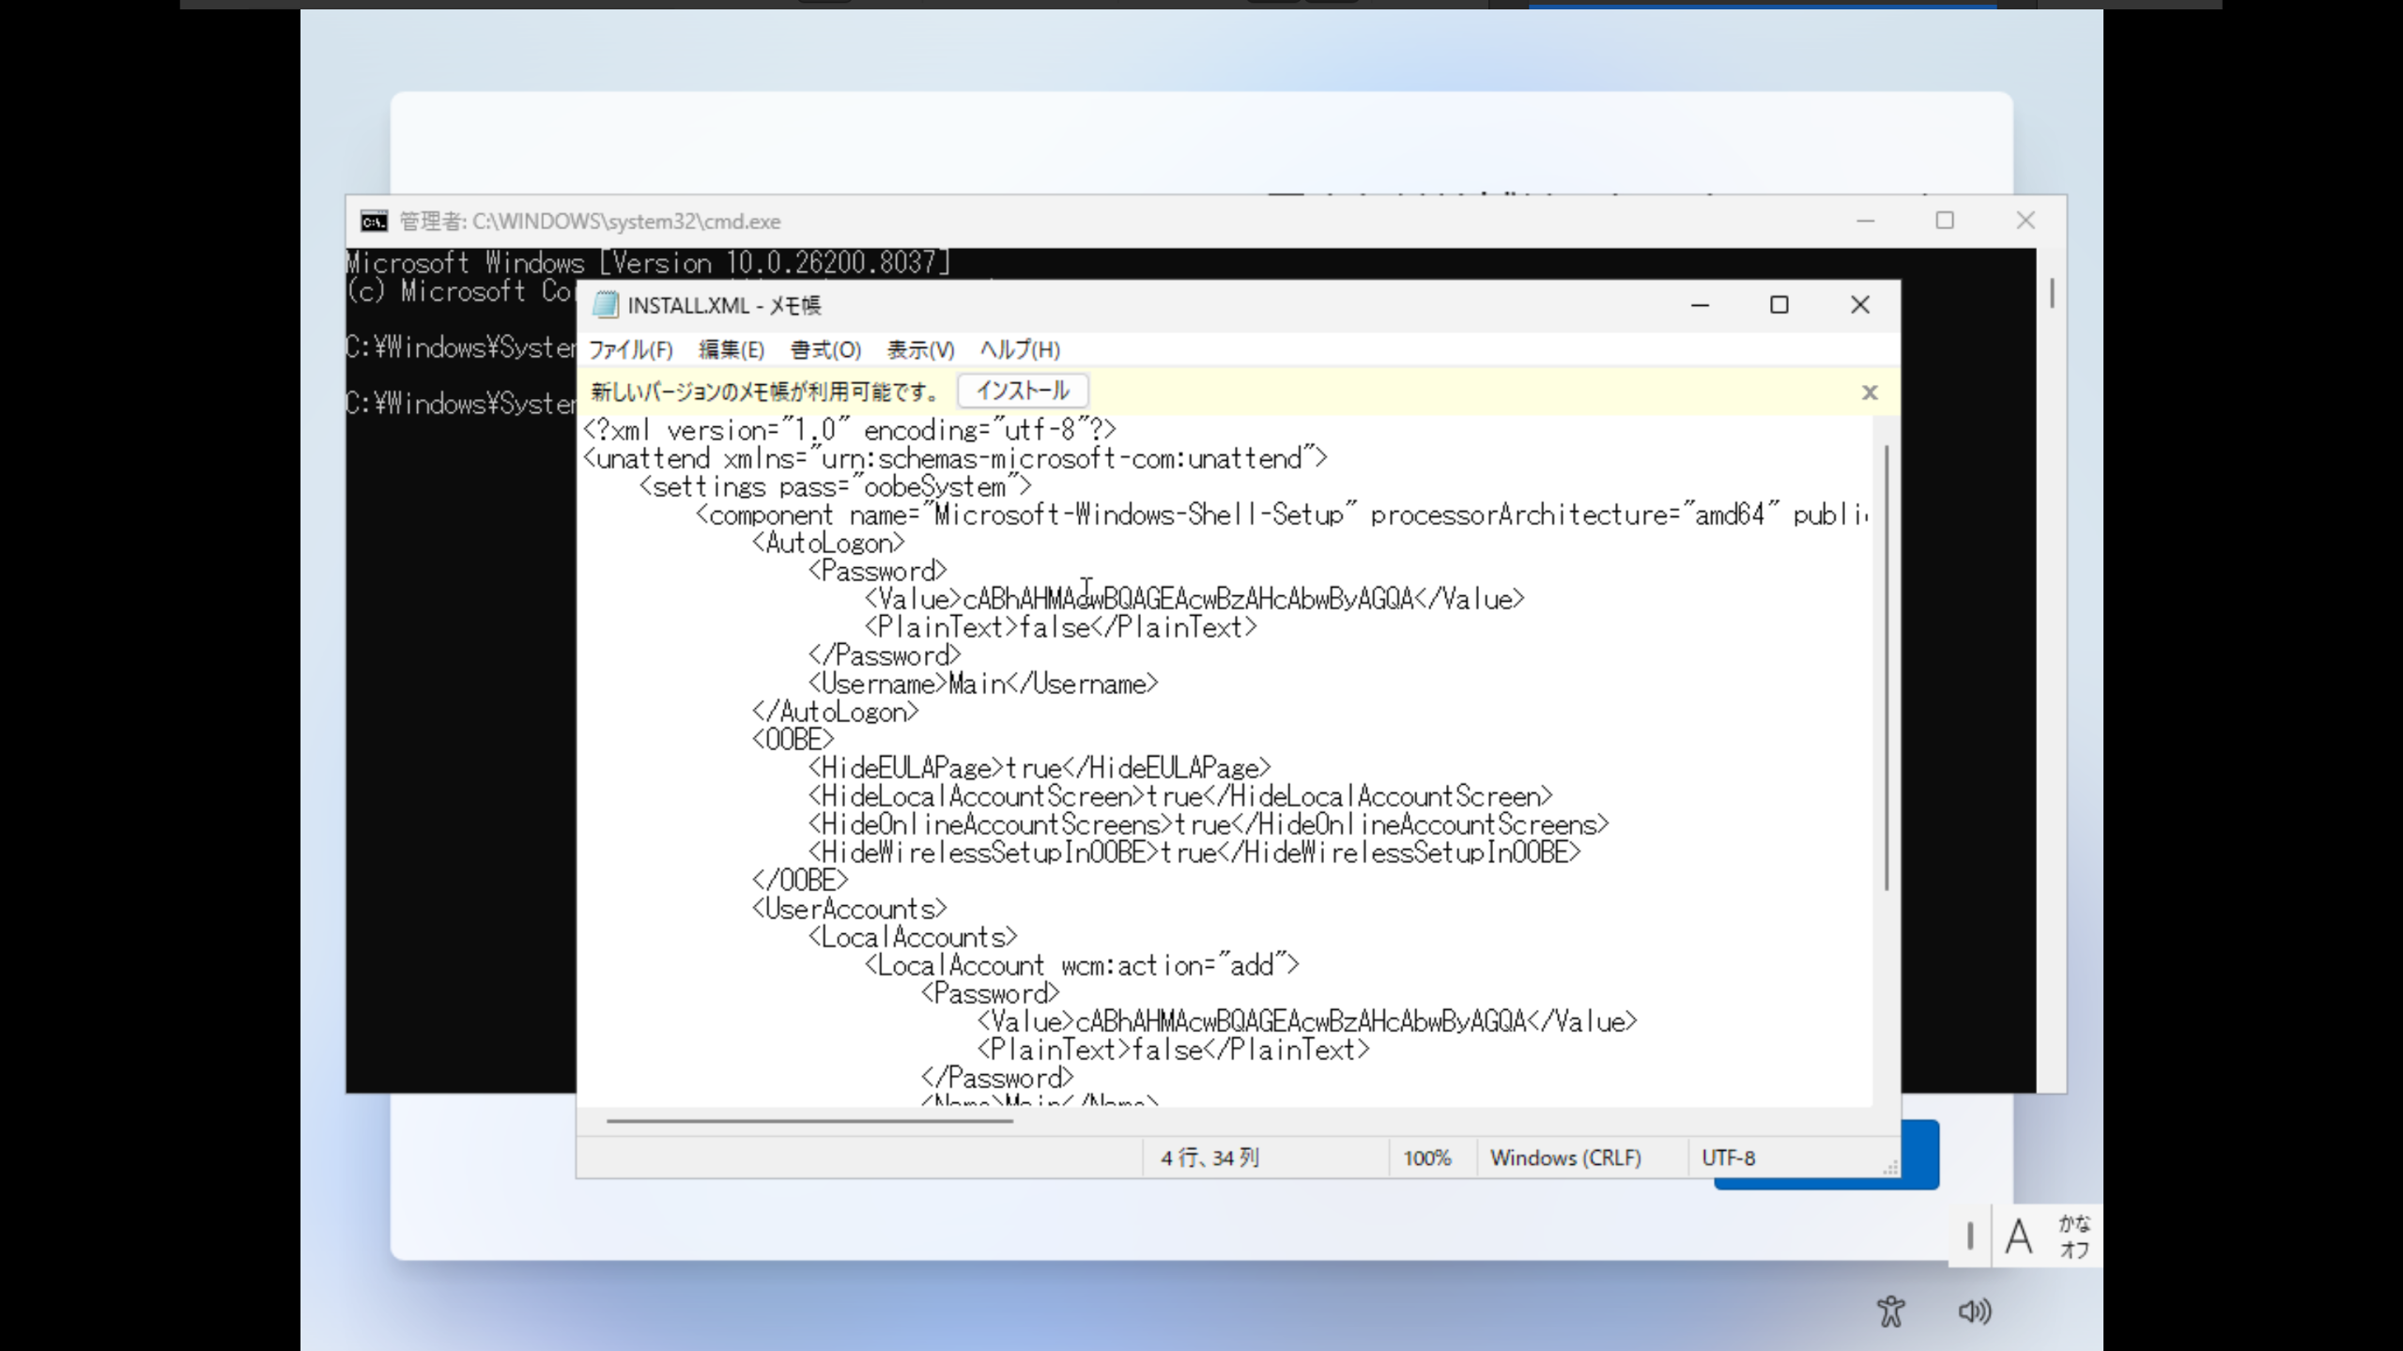Minimize the INSTALL.XML Notepad window

coord(1700,305)
